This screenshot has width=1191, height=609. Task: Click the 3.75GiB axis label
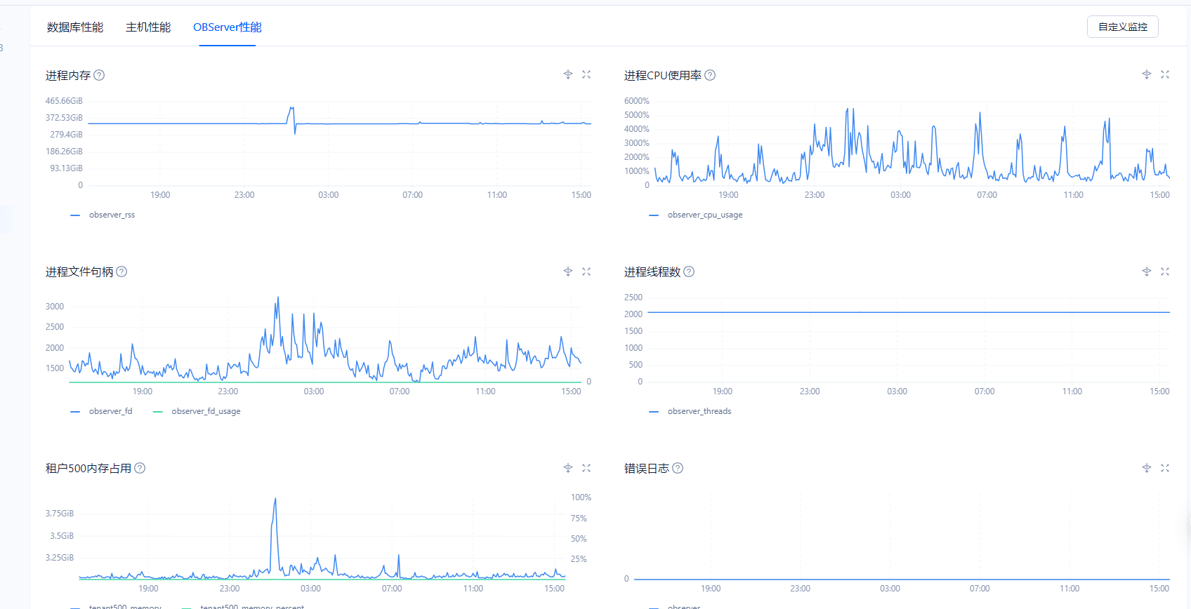(x=60, y=514)
